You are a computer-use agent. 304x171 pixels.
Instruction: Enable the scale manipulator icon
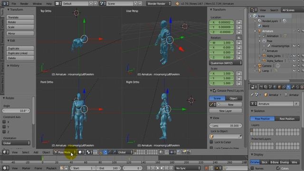[x=114, y=152]
